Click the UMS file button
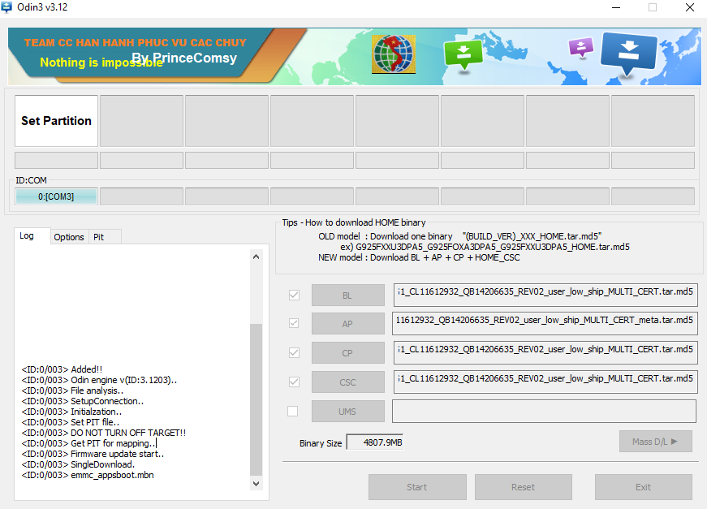This screenshot has height=509, width=707. click(x=347, y=412)
